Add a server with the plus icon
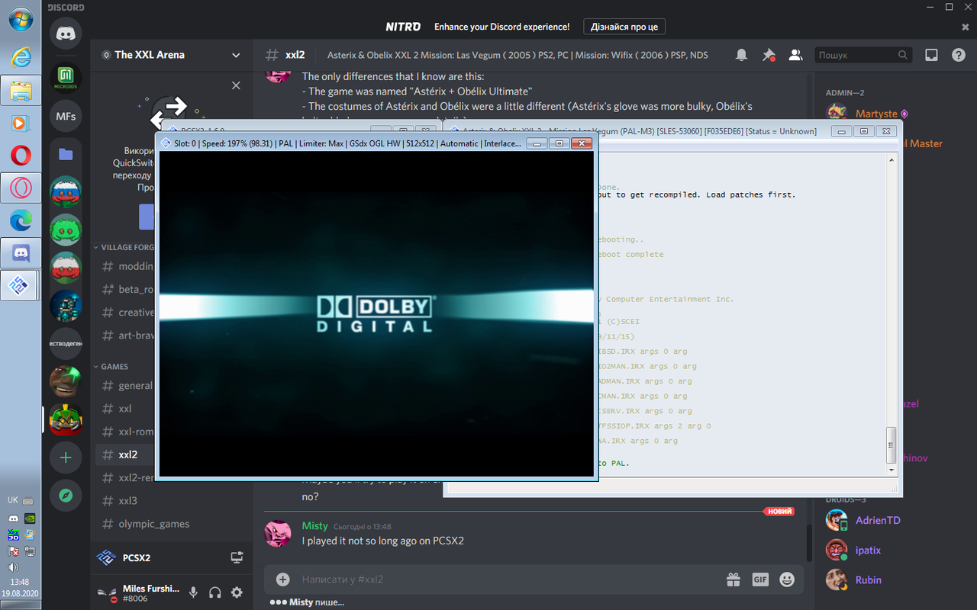Viewport: 977px width, 610px height. (66, 457)
